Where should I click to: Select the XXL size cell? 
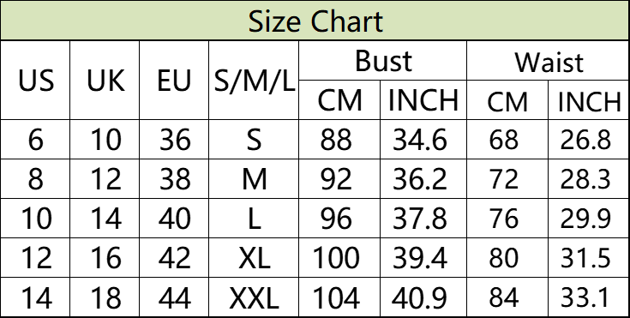pyautogui.click(x=254, y=297)
